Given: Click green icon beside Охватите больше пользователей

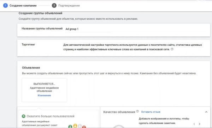Looking at the screenshot, I should 24,116.
